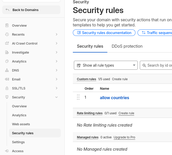Viewport: 172px width, 155px height.
Task: Click the back arrow icon beside Back to Domains
Action: [7, 10]
